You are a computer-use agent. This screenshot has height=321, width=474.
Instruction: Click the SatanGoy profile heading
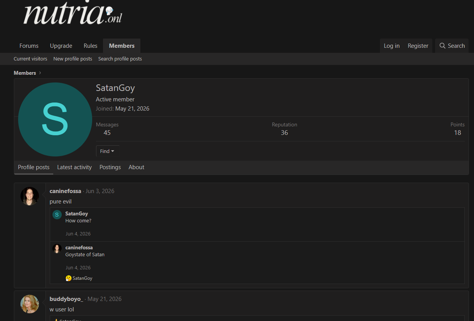(x=115, y=88)
